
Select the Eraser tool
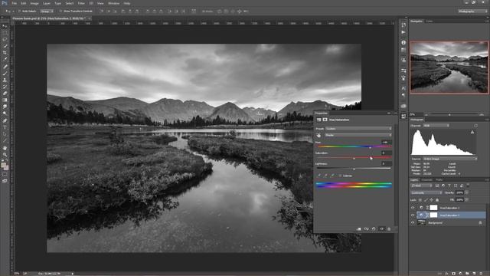(5, 94)
